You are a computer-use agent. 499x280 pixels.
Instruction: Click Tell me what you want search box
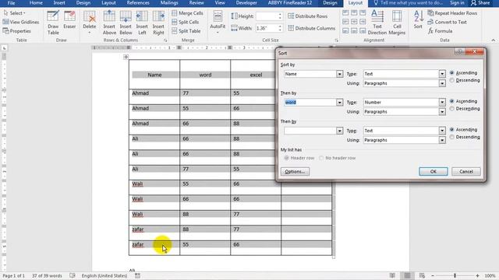(408, 3)
